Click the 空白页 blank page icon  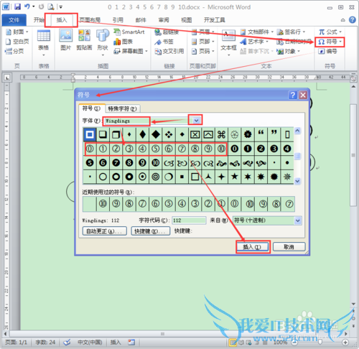click(17, 42)
